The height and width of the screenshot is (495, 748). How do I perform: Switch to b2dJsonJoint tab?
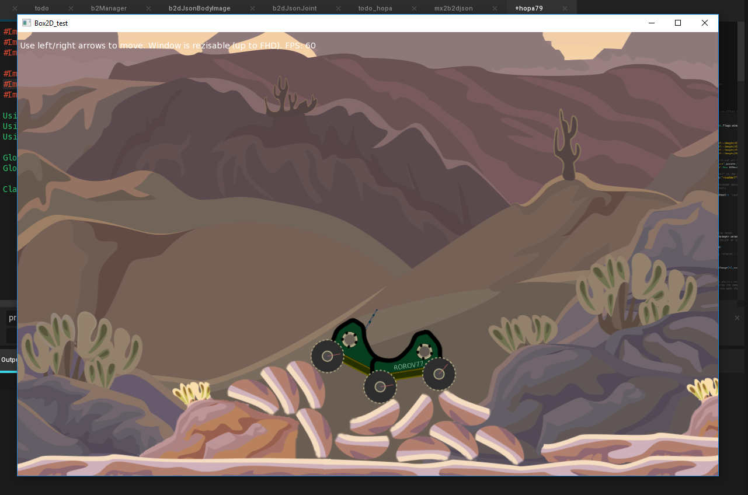294,8
